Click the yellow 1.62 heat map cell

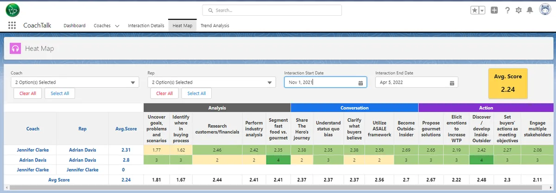click(181, 150)
